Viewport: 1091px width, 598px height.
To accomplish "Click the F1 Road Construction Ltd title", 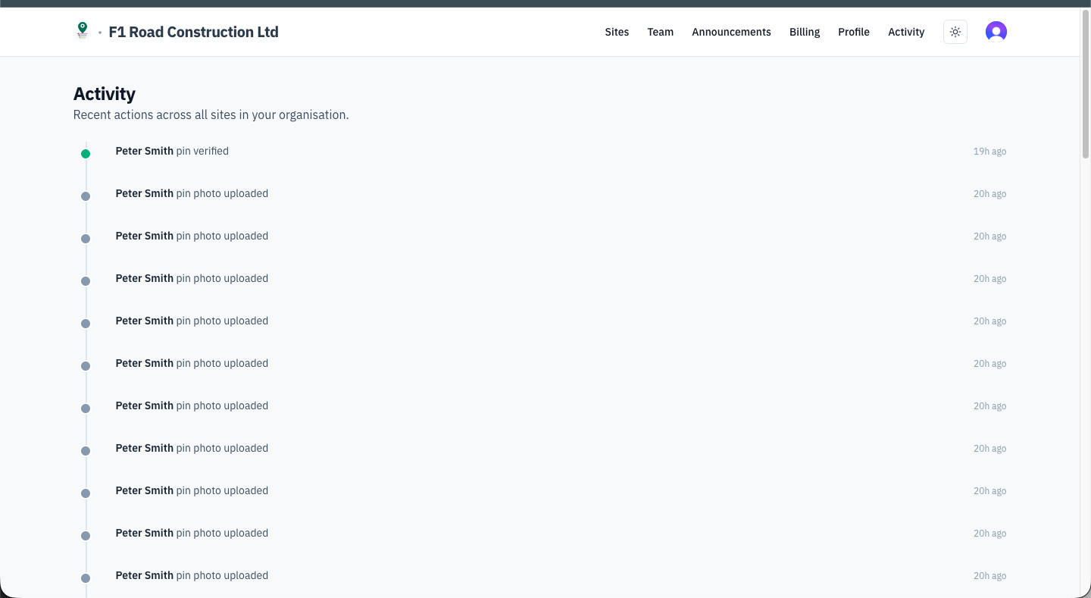I will (x=193, y=32).
